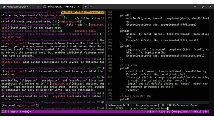Viewport: 214px width, 120px height.
Task: Close the Windows PowerShell 7 tab
Action: (x=38, y=7)
